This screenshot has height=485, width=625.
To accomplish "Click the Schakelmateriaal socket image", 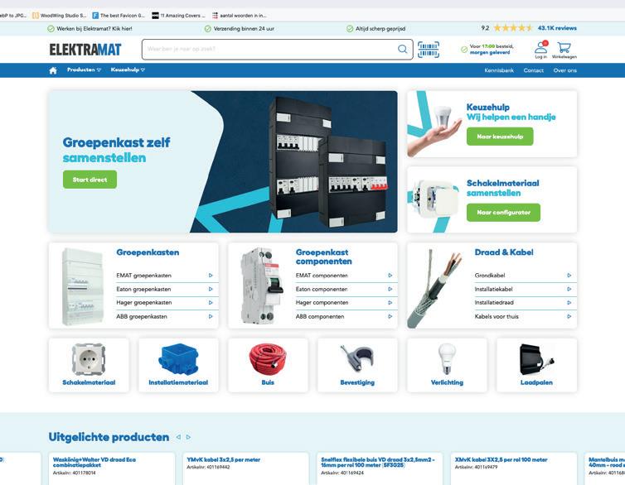I will click(x=89, y=359).
